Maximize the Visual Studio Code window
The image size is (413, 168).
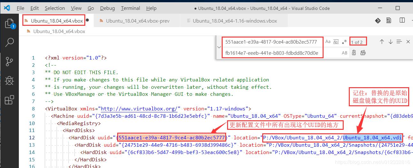(x=398, y=8)
